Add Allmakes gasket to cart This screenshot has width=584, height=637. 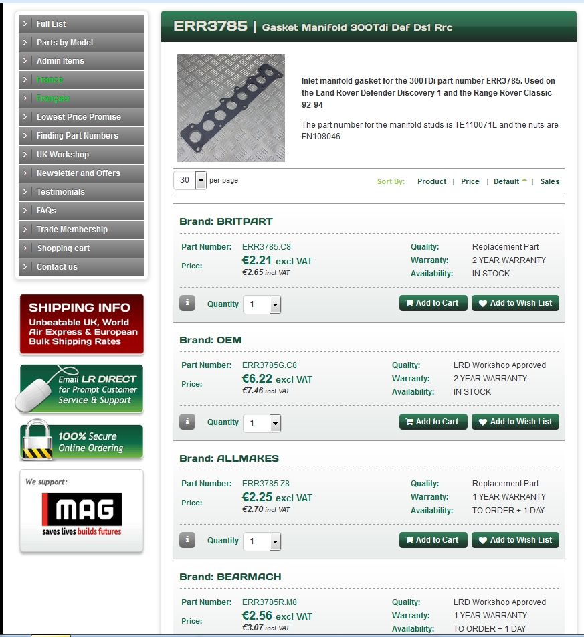[x=433, y=540]
